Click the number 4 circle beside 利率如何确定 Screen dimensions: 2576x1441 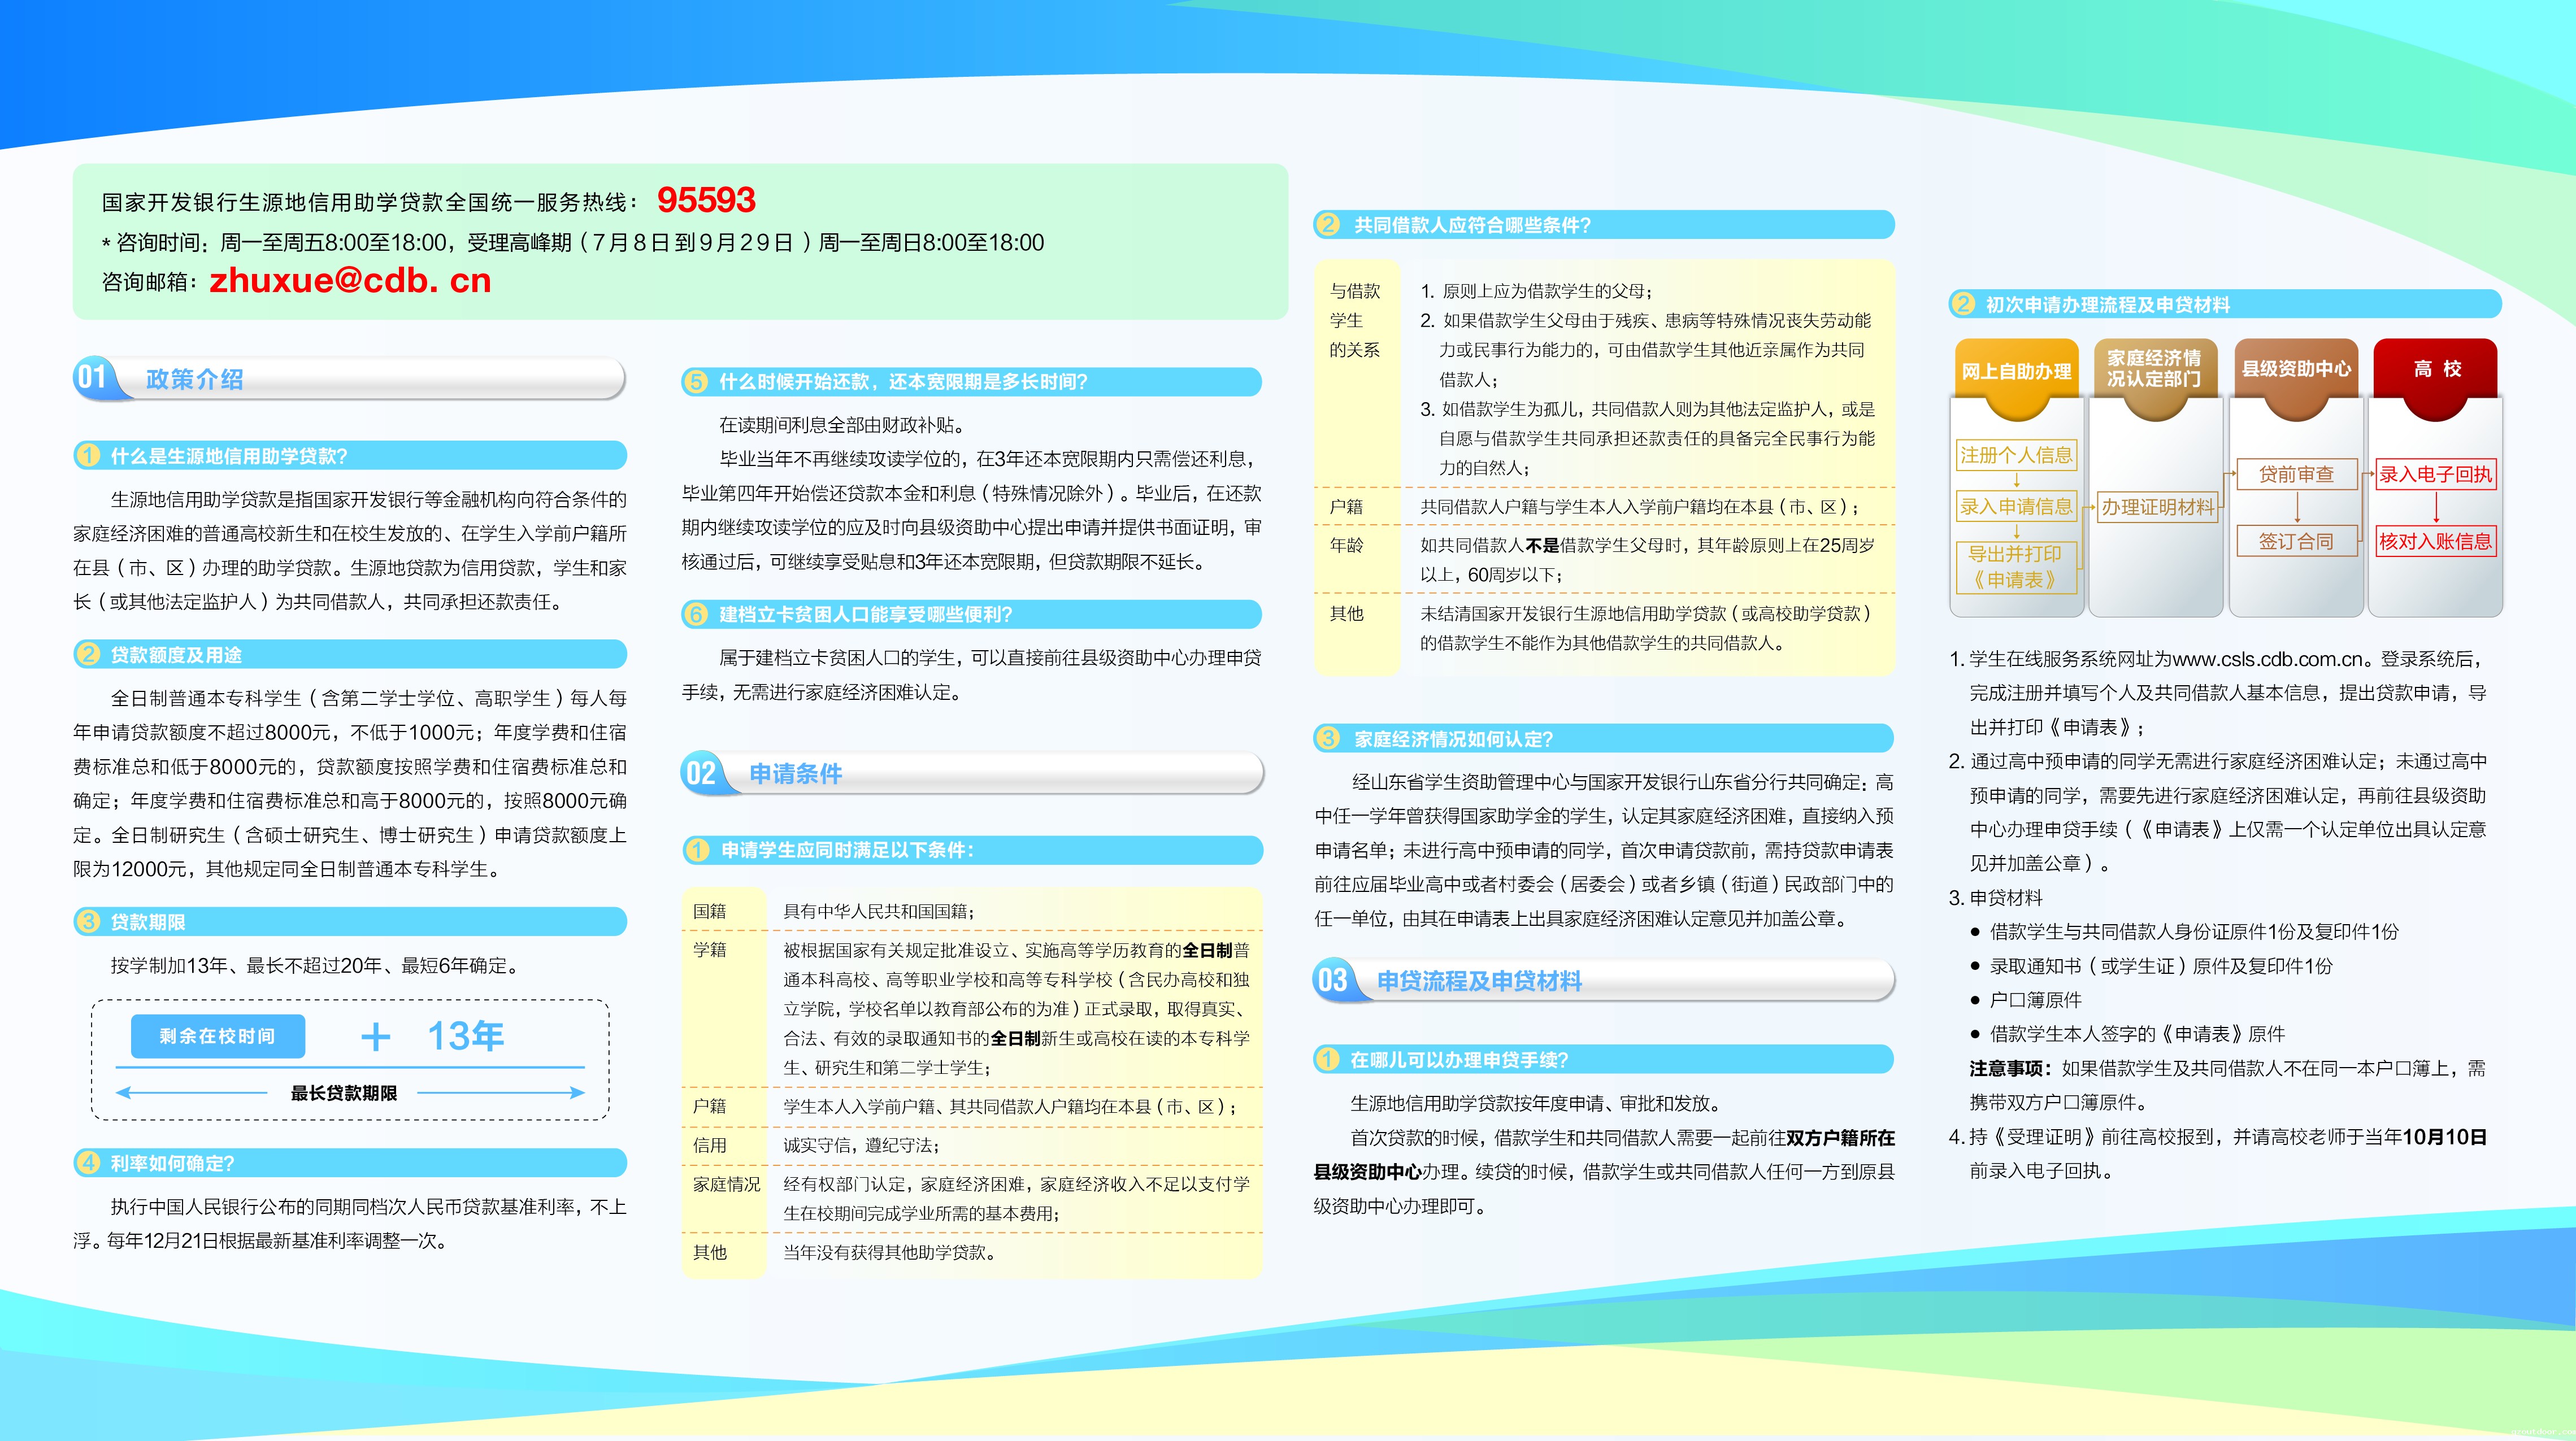click(89, 1163)
